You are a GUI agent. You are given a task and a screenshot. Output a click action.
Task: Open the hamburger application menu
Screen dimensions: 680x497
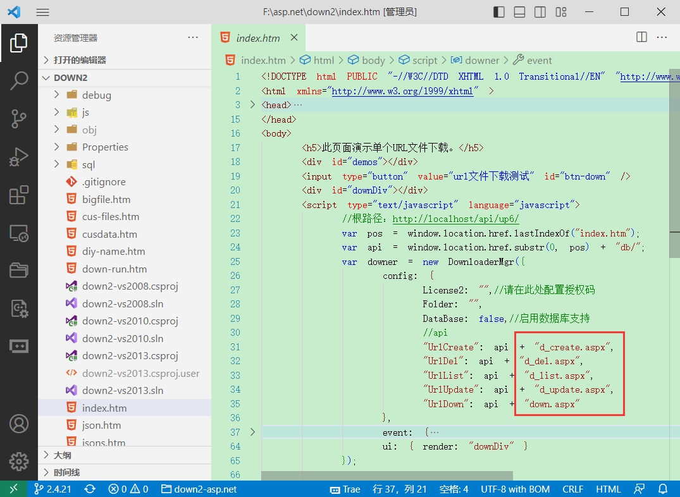42,12
